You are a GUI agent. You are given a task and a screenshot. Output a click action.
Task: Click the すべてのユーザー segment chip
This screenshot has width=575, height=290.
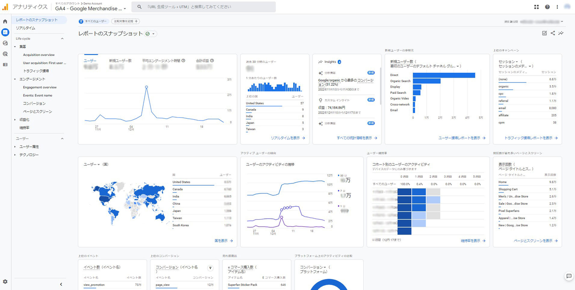(x=93, y=22)
